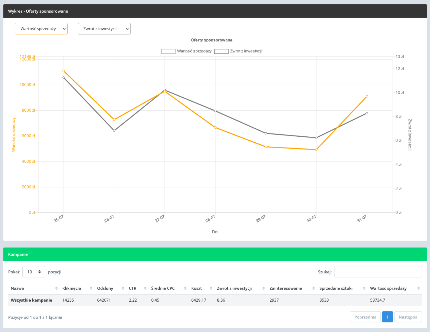Click the Poprzednia pagination button
This screenshot has height=332, width=430.
(365, 317)
